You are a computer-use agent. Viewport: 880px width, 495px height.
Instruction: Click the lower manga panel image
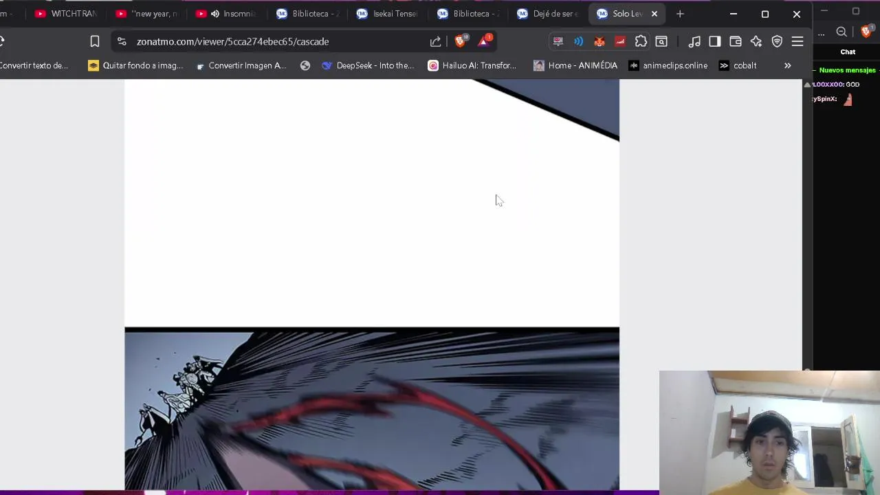(371, 410)
